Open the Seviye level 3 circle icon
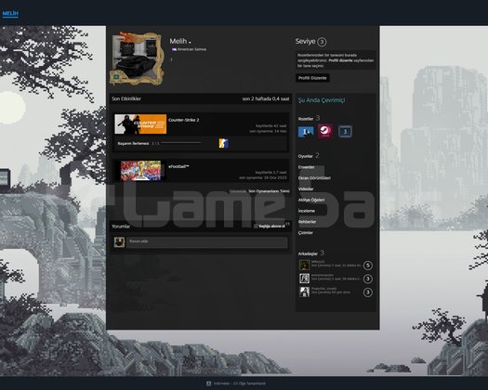The width and height of the screenshot is (488, 390). pyautogui.click(x=323, y=42)
